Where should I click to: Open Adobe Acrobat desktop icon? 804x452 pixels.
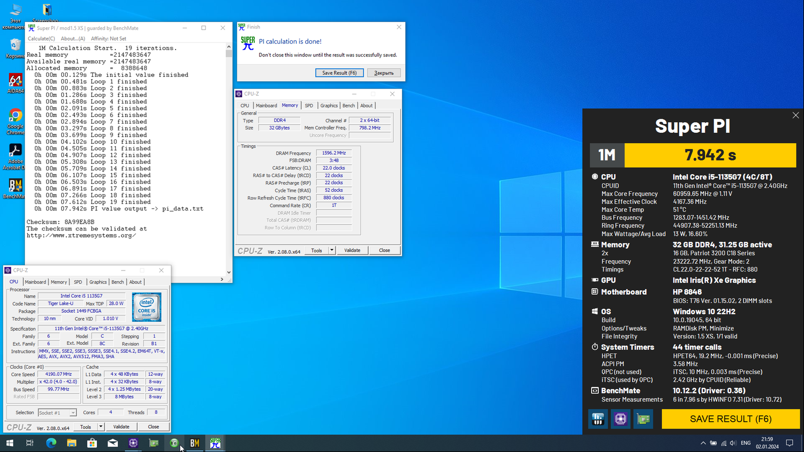(x=15, y=157)
